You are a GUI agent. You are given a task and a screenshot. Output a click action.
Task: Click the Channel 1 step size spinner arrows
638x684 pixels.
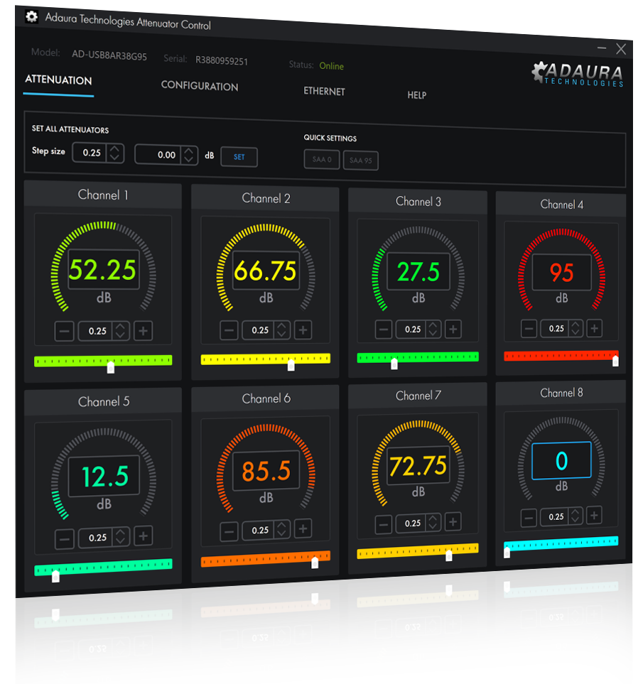pyautogui.click(x=121, y=331)
